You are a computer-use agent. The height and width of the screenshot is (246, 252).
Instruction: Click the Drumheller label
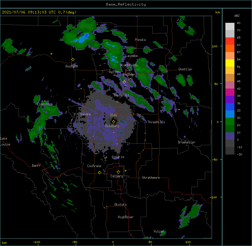pos(187,142)
